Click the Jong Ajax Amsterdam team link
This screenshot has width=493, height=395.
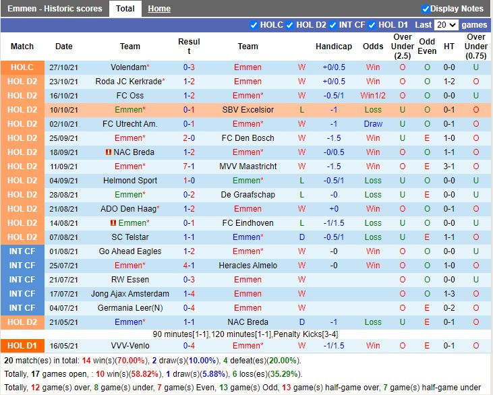pyautogui.click(x=130, y=294)
